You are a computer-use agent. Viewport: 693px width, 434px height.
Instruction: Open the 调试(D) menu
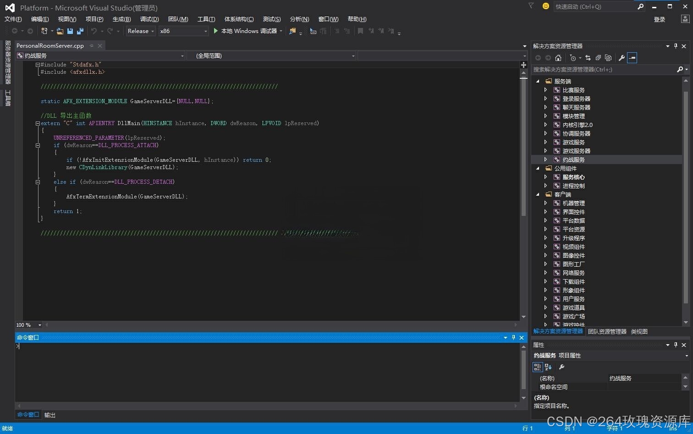[x=149, y=19]
